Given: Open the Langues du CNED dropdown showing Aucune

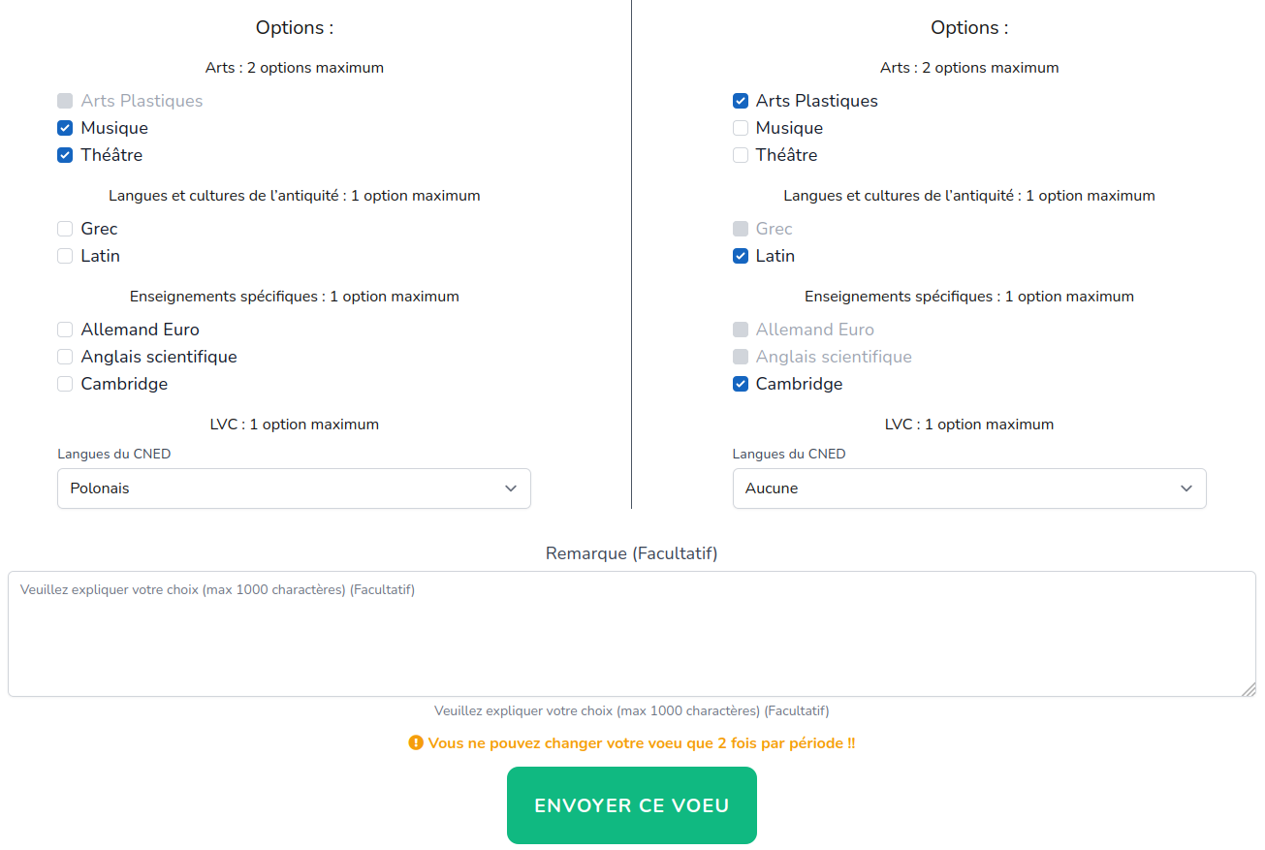Looking at the screenshot, I should tap(956, 488).
